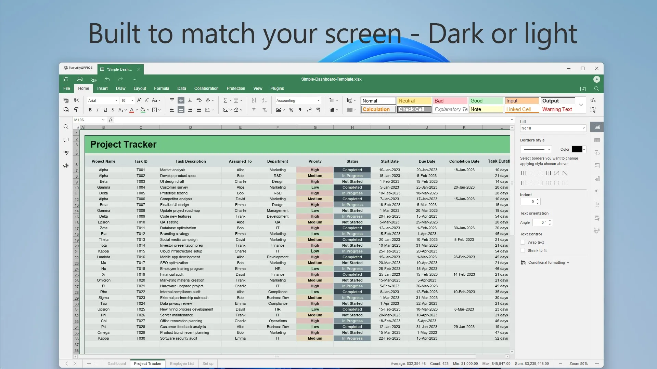Click Align Bottom icon
The height and width of the screenshot is (369, 657).
(190, 100)
